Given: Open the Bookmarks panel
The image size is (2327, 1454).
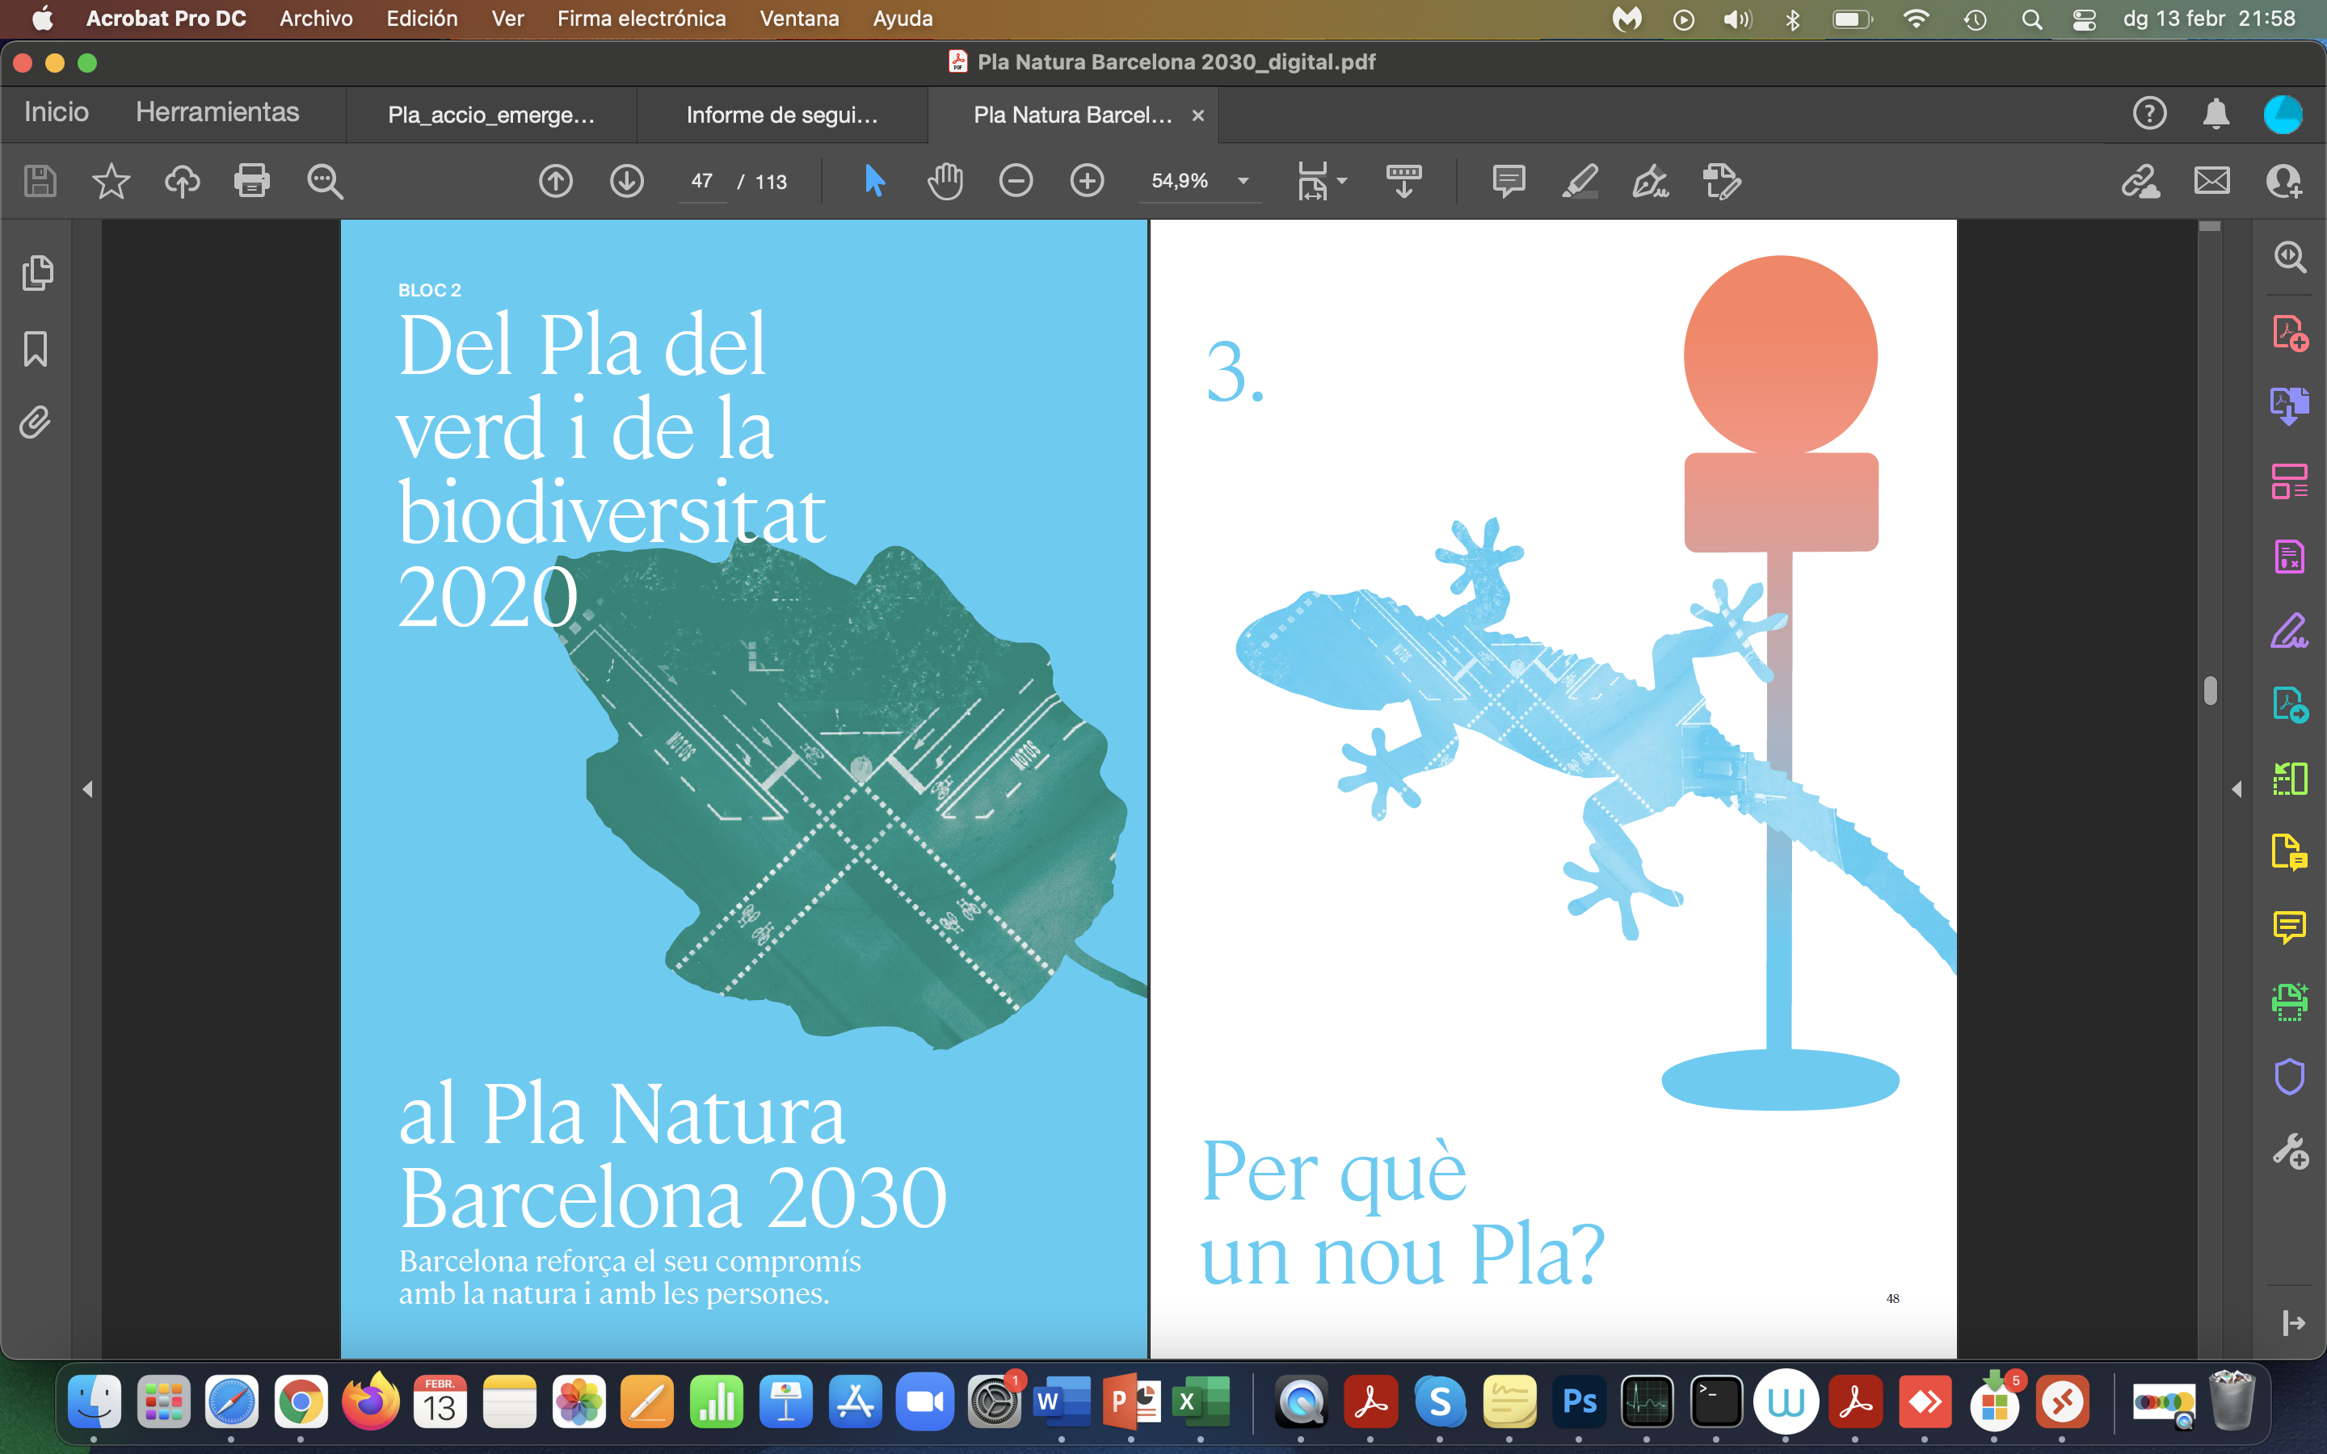Looking at the screenshot, I should pyautogui.click(x=36, y=348).
